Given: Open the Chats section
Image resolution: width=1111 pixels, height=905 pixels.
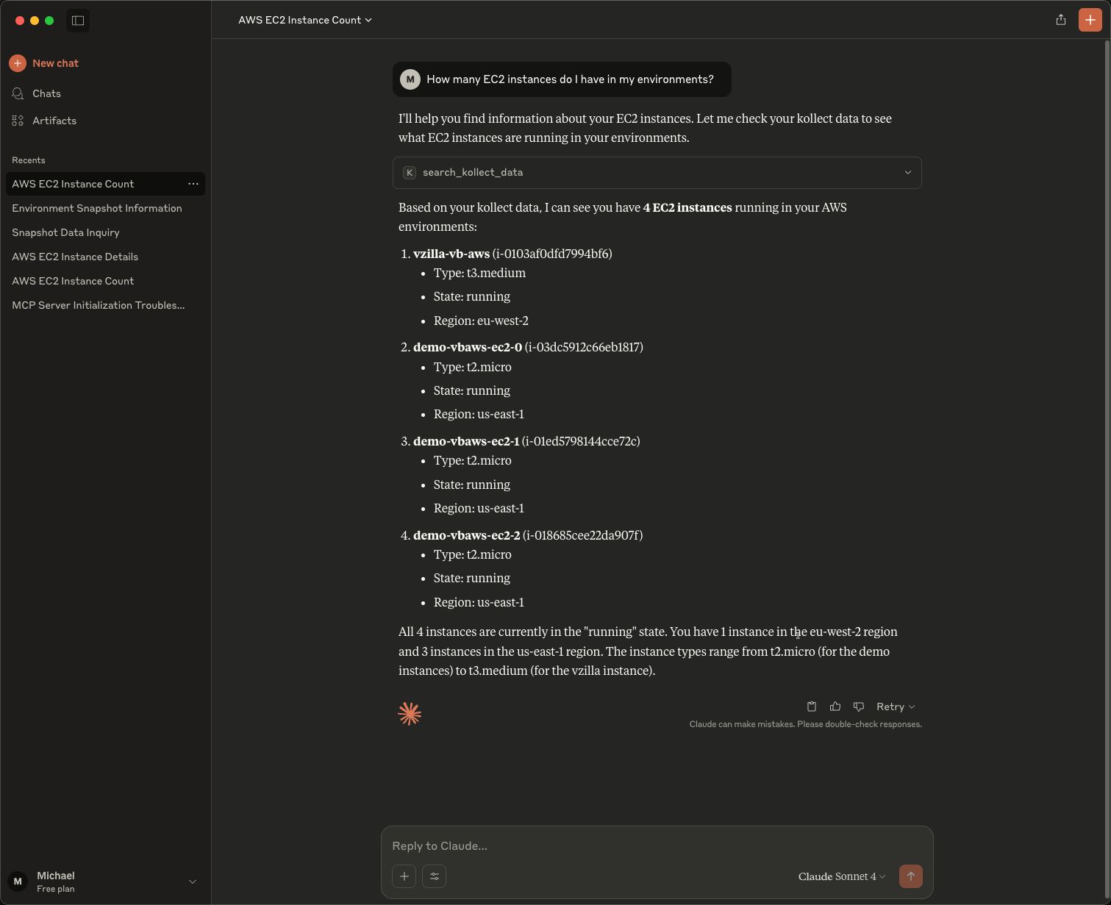Looking at the screenshot, I should [46, 93].
